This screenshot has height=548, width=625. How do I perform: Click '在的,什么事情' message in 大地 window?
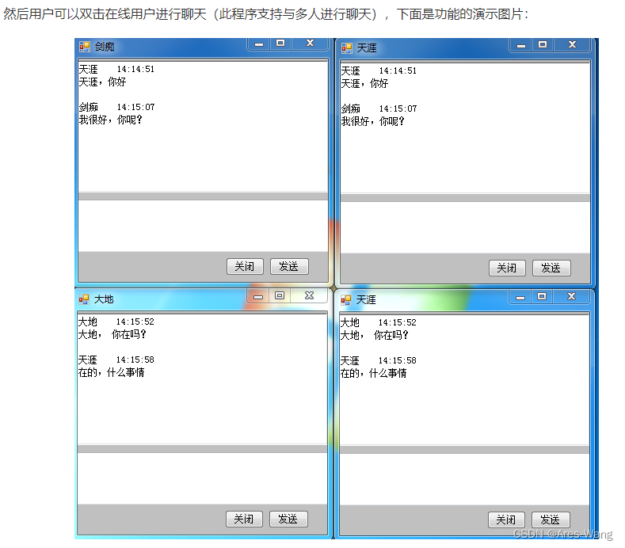click(x=111, y=373)
